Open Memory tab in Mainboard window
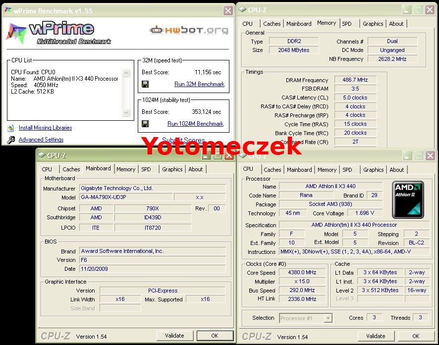This screenshot has height=345, width=439. tap(126, 169)
